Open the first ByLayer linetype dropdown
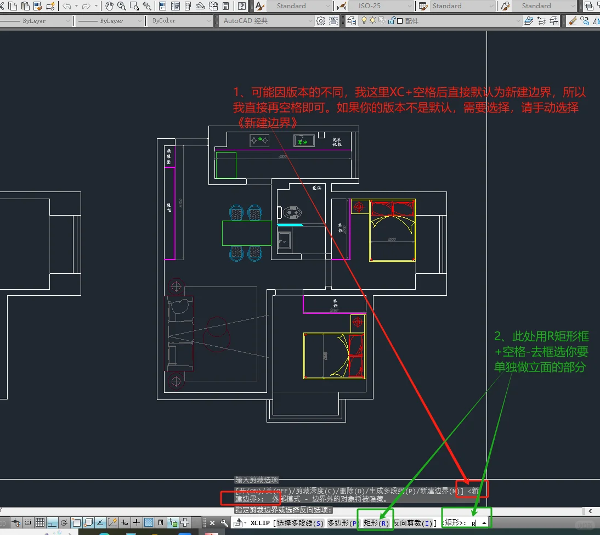Viewport: 600px width, 535px height. tap(35, 21)
